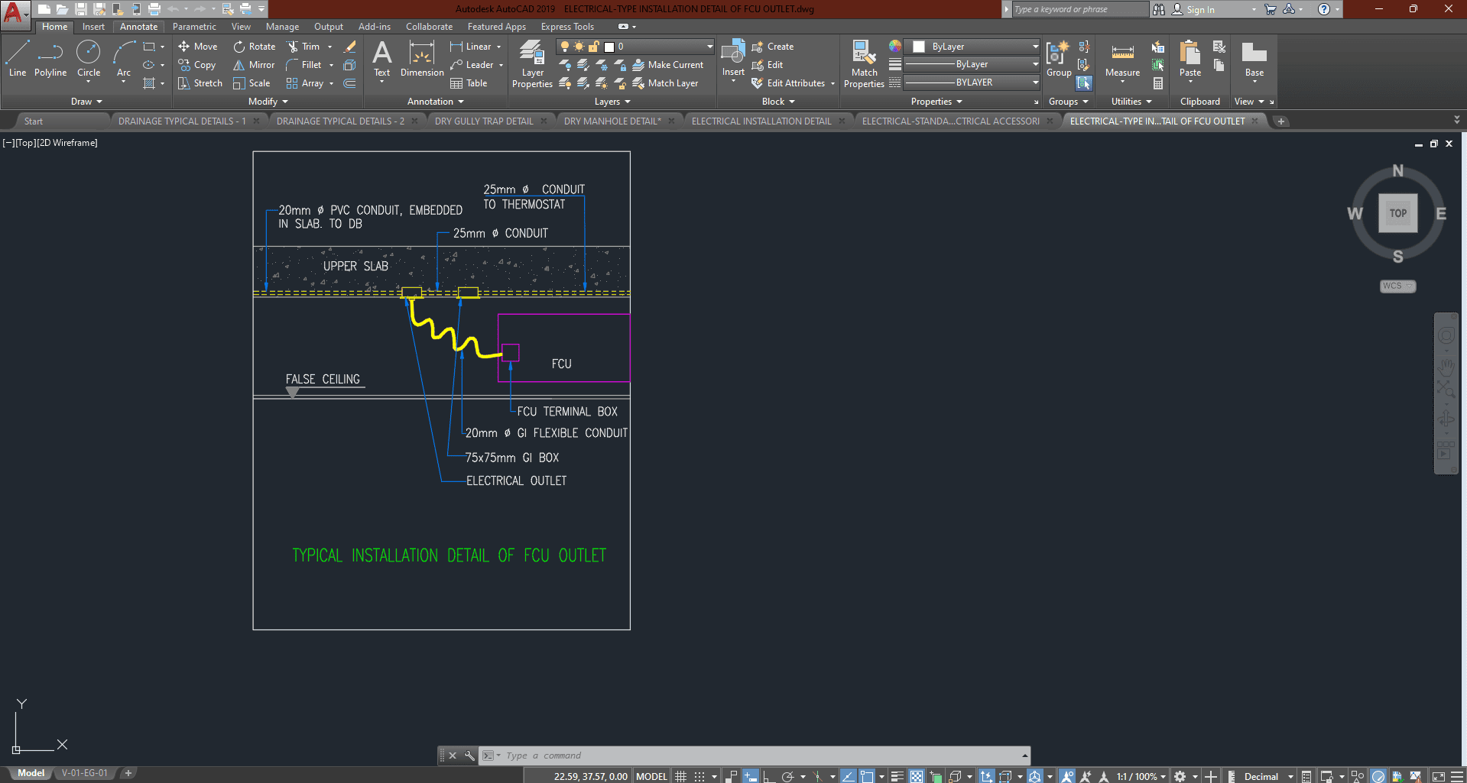Image resolution: width=1467 pixels, height=783 pixels.
Task: Select the Line drawing tool
Action: click(18, 59)
